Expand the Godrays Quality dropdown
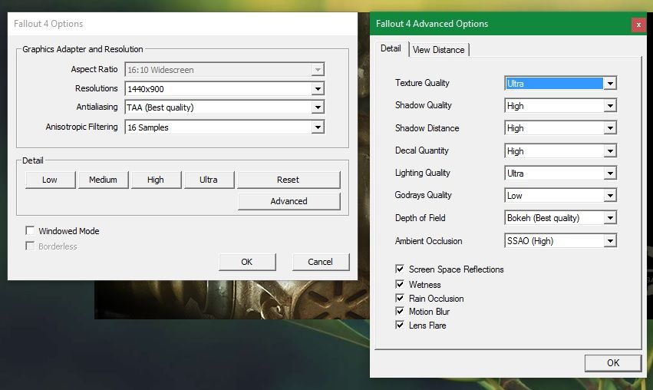Image resolution: width=653 pixels, height=390 pixels. click(560, 196)
